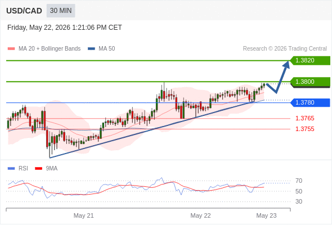Click the May 23 date axis label
The width and height of the screenshot is (332, 225).
[x=266, y=215]
